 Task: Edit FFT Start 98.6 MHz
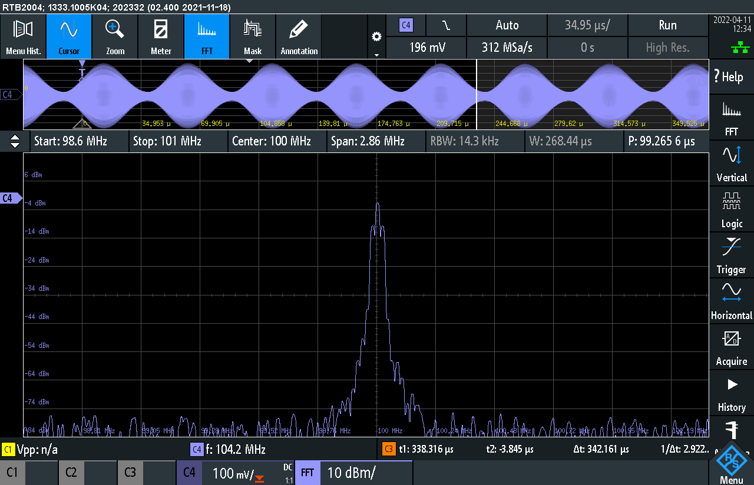tap(78, 141)
